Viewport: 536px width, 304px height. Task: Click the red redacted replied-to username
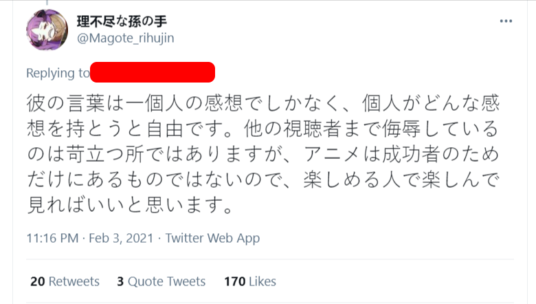tap(153, 72)
